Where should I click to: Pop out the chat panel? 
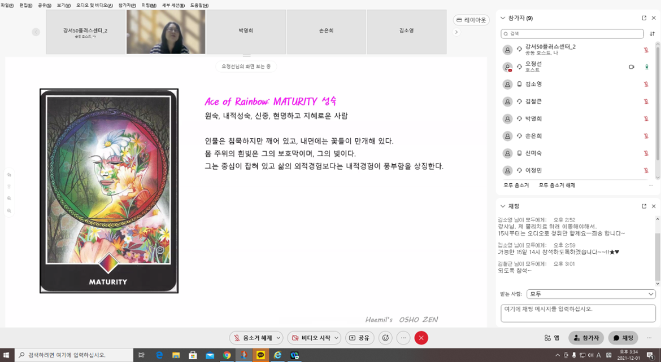click(643, 206)
